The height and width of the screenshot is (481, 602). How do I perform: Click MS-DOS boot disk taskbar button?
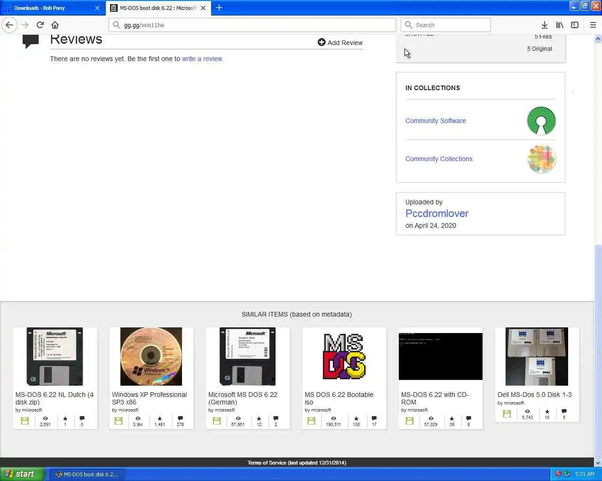click(87, 474)
